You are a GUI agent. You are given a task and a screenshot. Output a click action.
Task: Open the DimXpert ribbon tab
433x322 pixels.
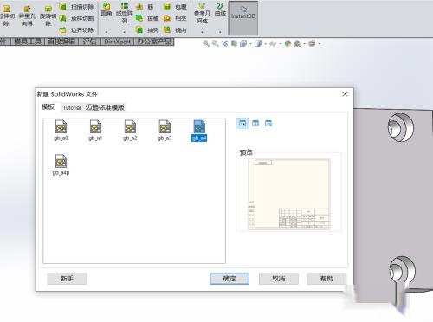(117, 42)
